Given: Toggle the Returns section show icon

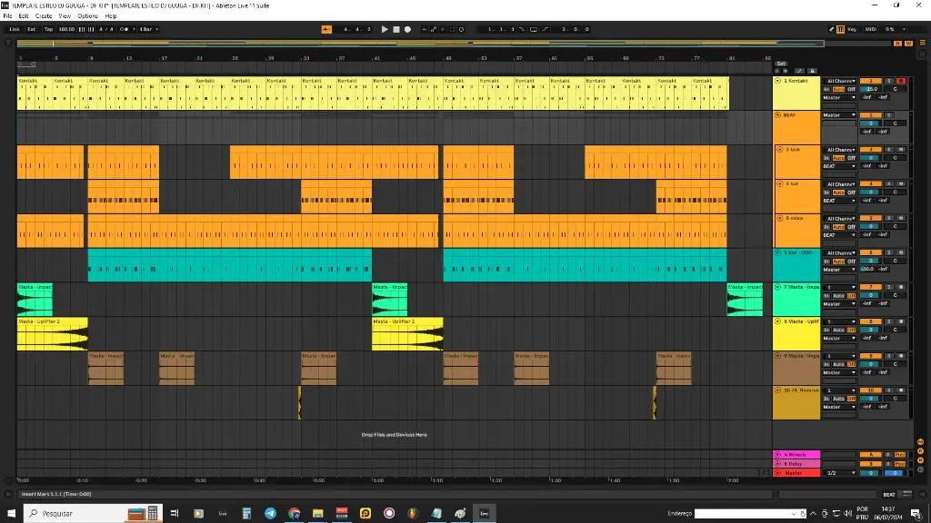Looking at the screenshot, I should coord(920,451).
